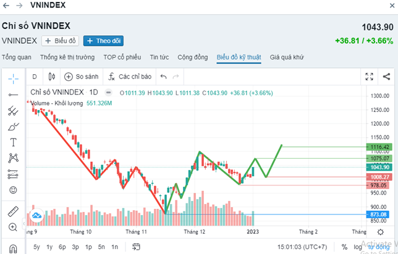398x254 pixels.
Task: Open fullscreen chart mode
Action: point(370,77)
